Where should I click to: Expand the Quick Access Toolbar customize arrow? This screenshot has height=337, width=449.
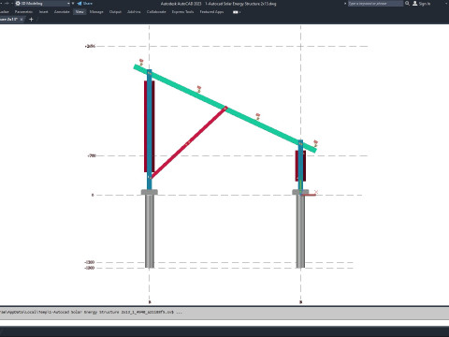point(73,4)
